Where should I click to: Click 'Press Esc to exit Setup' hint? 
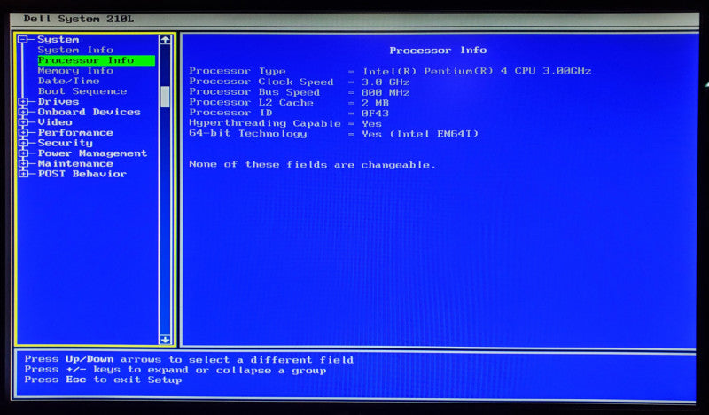pyautogui.click(x=103, y=380)
